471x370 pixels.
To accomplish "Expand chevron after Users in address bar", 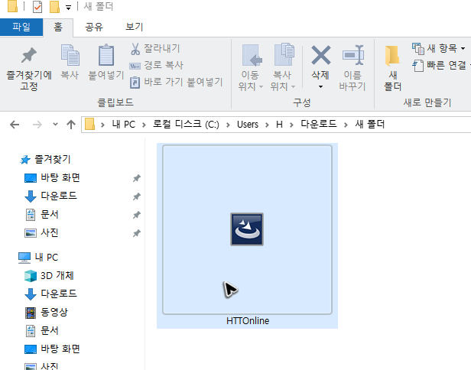I will pos(267,125).
